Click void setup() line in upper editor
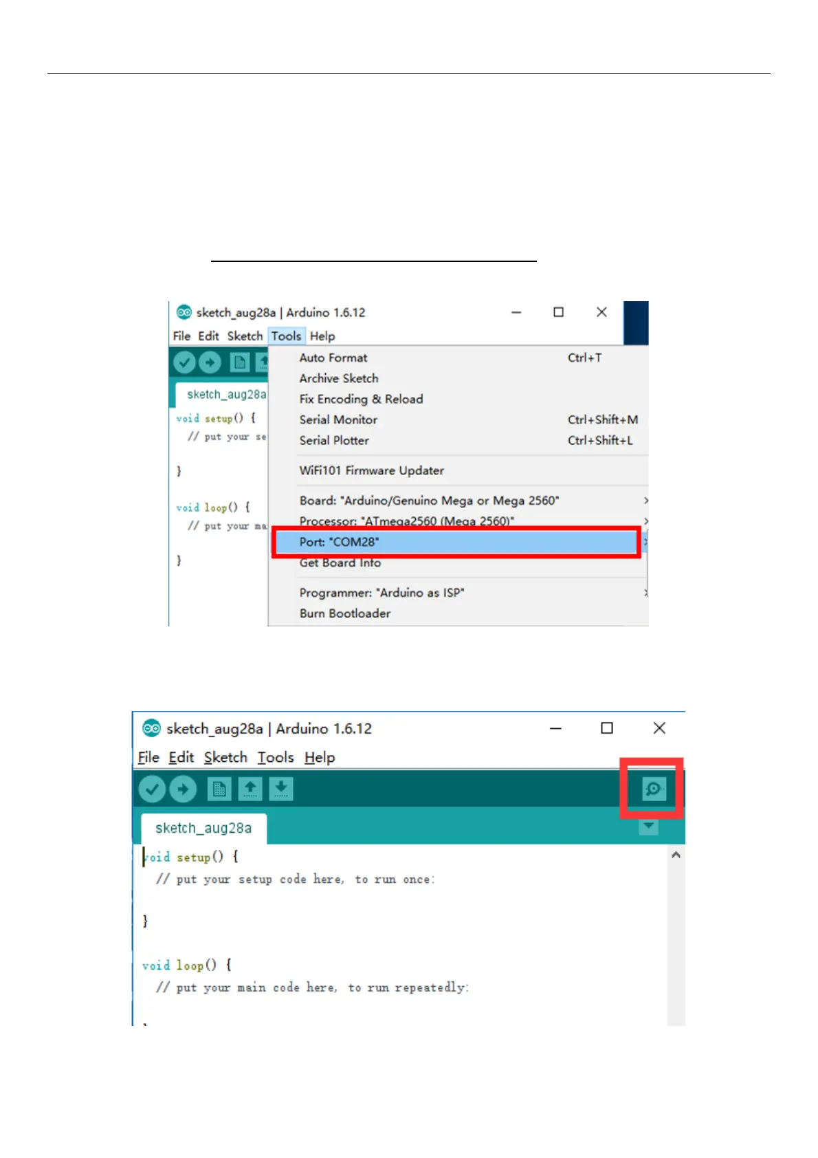818x1158 pixels. tap(216, 418)
